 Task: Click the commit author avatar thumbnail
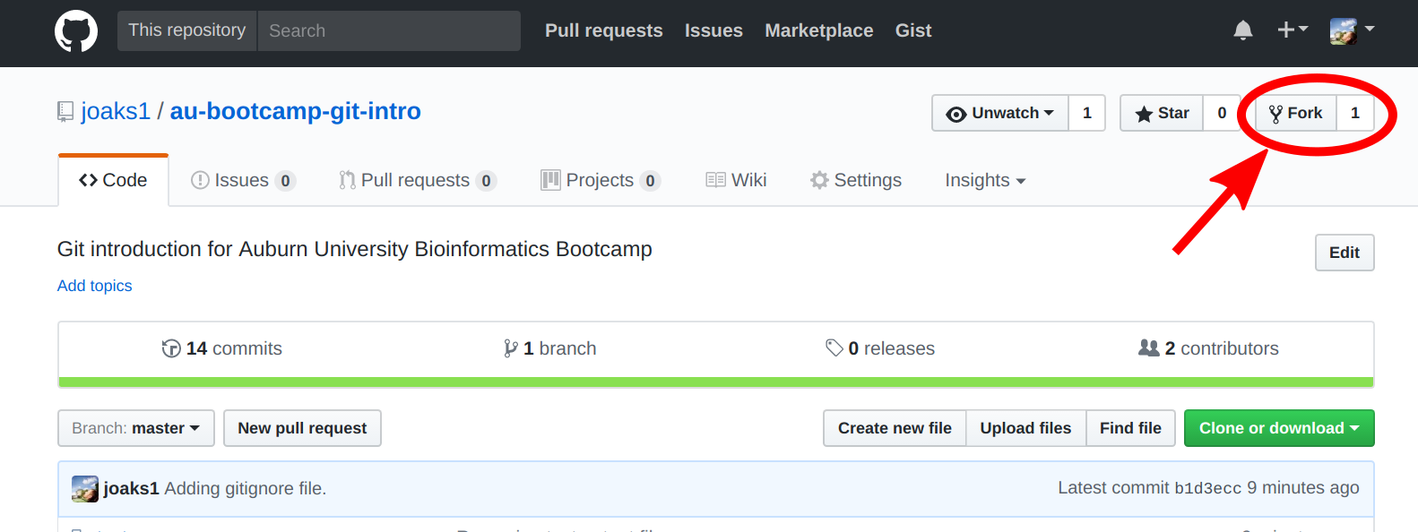[x=85, y=488]
